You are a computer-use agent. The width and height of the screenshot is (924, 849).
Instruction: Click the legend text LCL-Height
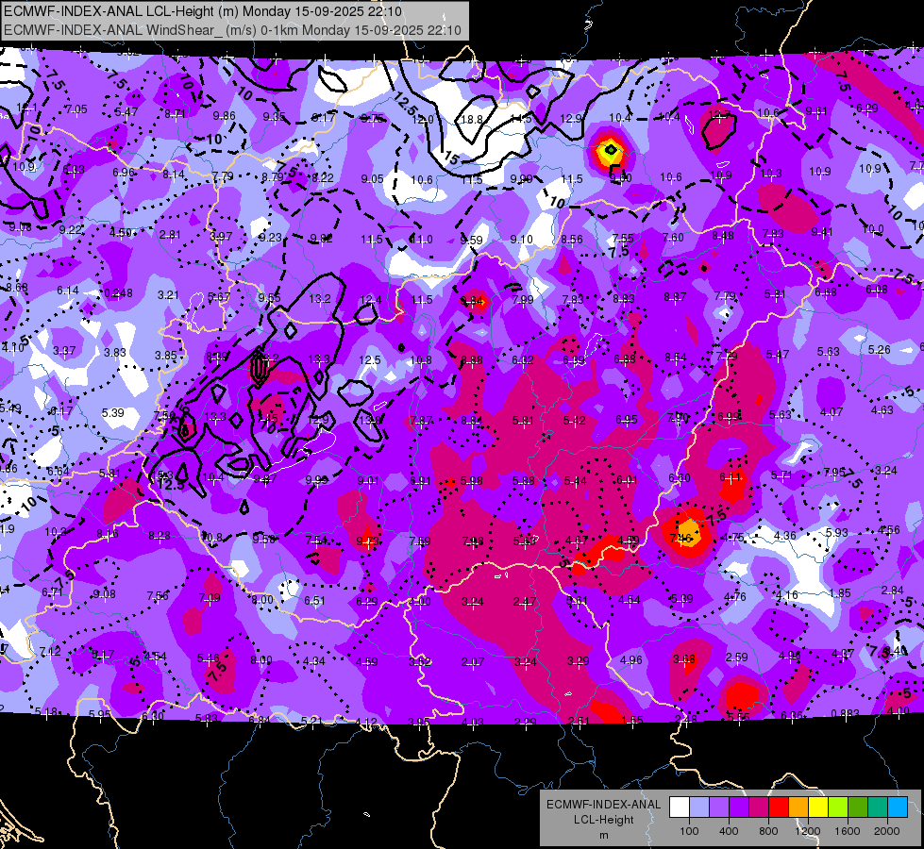tap(603, 820)
